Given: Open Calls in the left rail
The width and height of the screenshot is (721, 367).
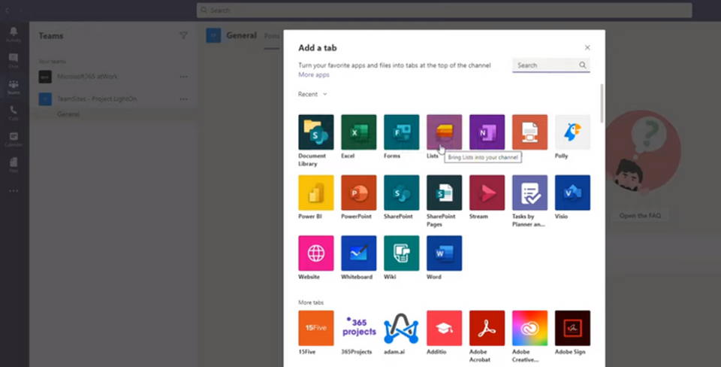Looking at the screenshot, I should [14, 113].
